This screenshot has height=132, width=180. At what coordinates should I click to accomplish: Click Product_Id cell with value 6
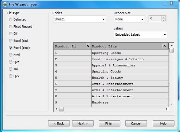click(x=73, y=84)
